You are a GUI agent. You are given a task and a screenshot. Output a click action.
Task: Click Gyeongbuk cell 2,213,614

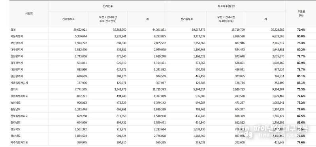(x=160, y=129)
